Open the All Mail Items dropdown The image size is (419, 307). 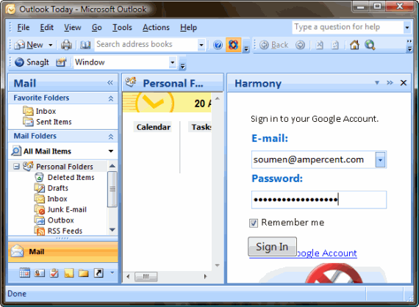(110, 151)
